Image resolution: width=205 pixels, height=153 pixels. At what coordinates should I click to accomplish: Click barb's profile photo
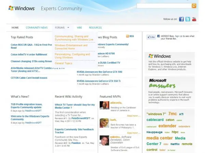[104, 123]
